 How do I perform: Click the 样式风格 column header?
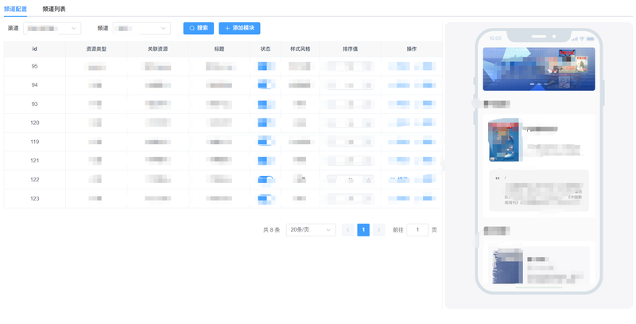pos(301,49)
